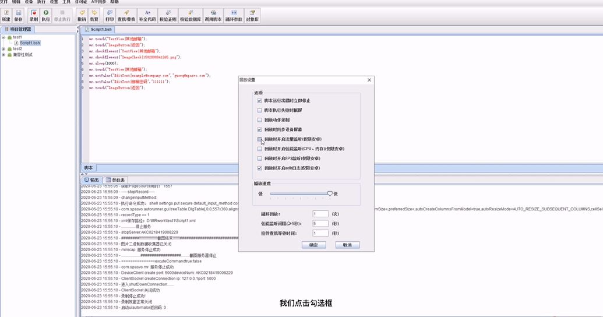The width and height of the screenshot is (603, 317).
Task: Uncheck 回放时开启adb日志 checkbox
Action: click(260, 168)
